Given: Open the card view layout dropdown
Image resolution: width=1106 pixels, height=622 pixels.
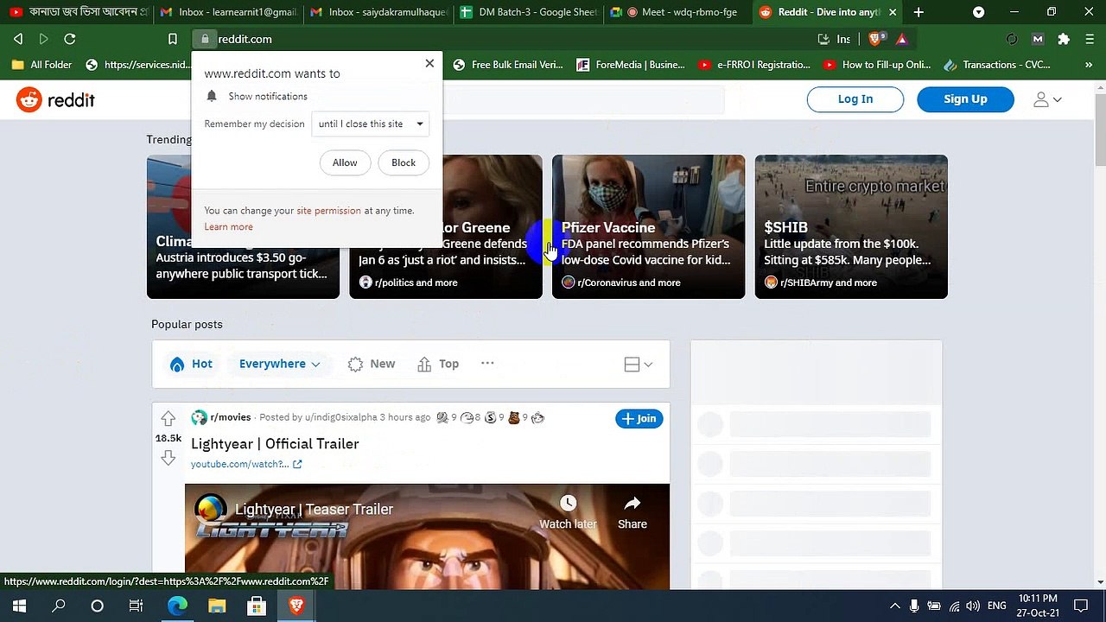Looking at the screenshot, I should click(x=639, y=365).
